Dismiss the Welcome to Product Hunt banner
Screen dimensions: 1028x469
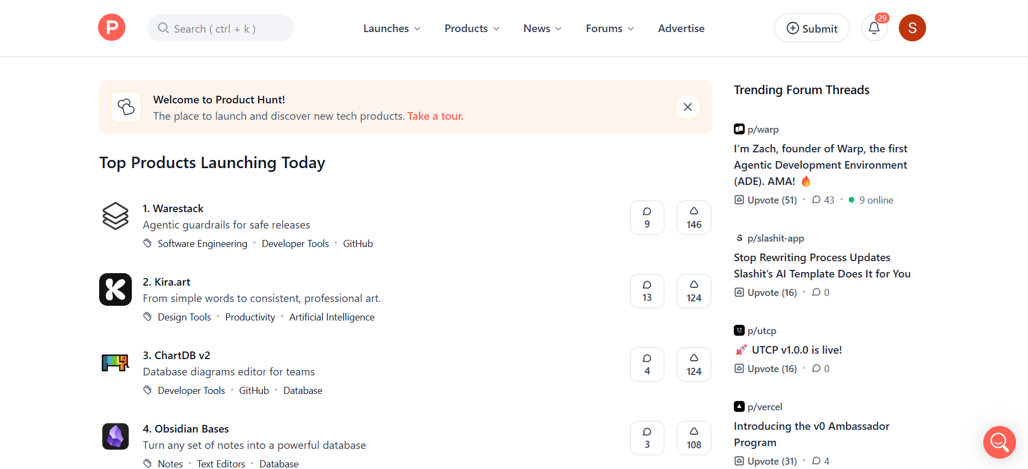(x=688, y=107)
